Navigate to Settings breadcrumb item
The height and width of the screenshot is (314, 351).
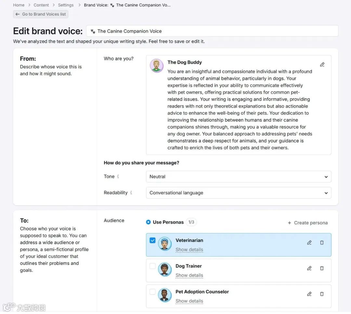tap(66, 5)
